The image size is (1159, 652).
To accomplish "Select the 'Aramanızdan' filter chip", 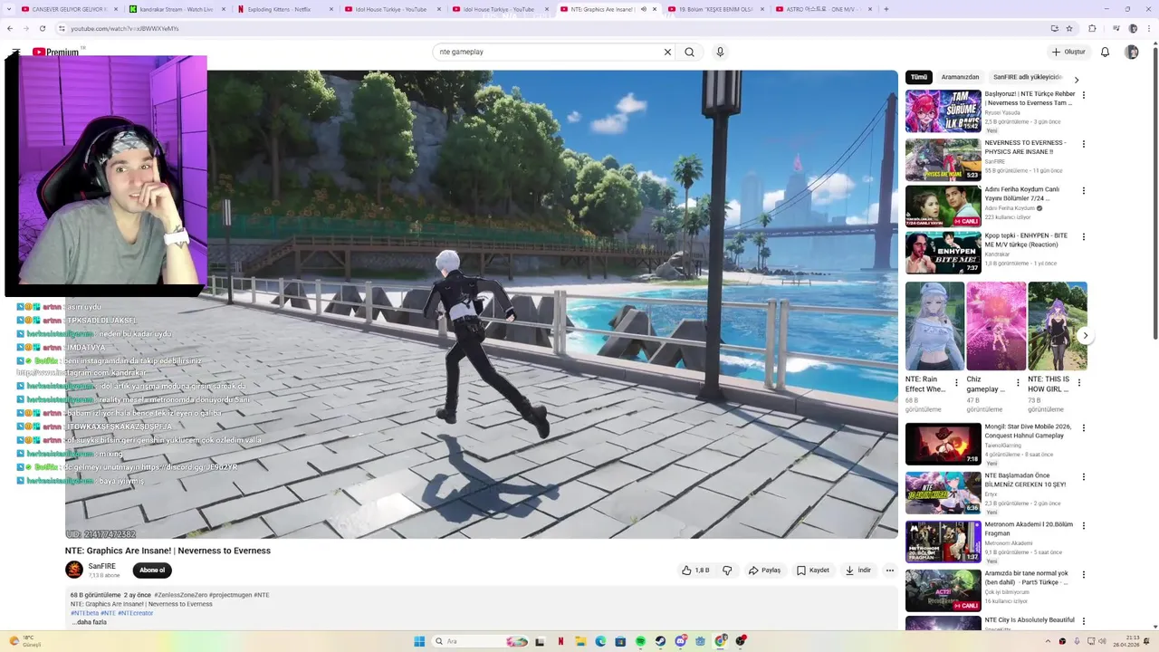I will click(960, 78).
